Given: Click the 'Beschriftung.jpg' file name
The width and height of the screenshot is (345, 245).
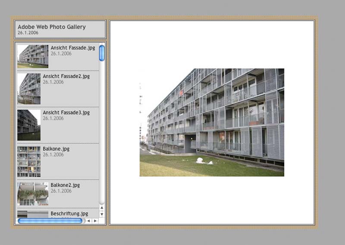Looking at the screenshot, I should [x=69, y=214].
